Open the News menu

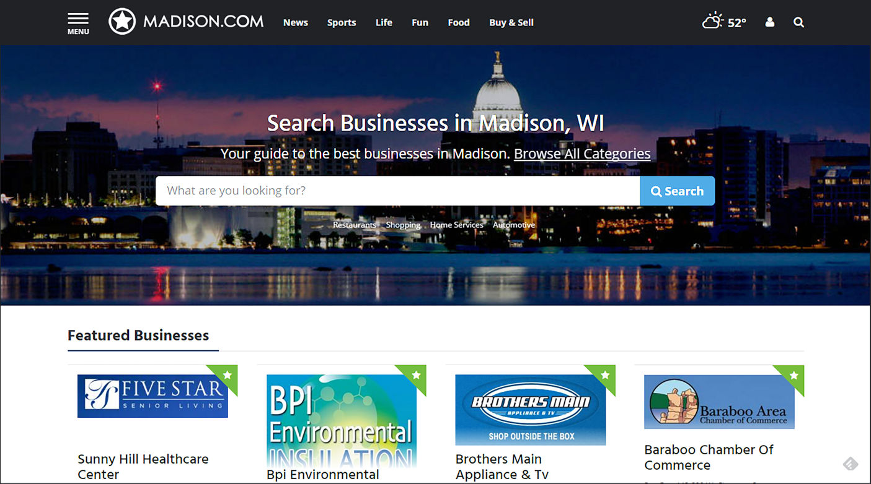296,22
